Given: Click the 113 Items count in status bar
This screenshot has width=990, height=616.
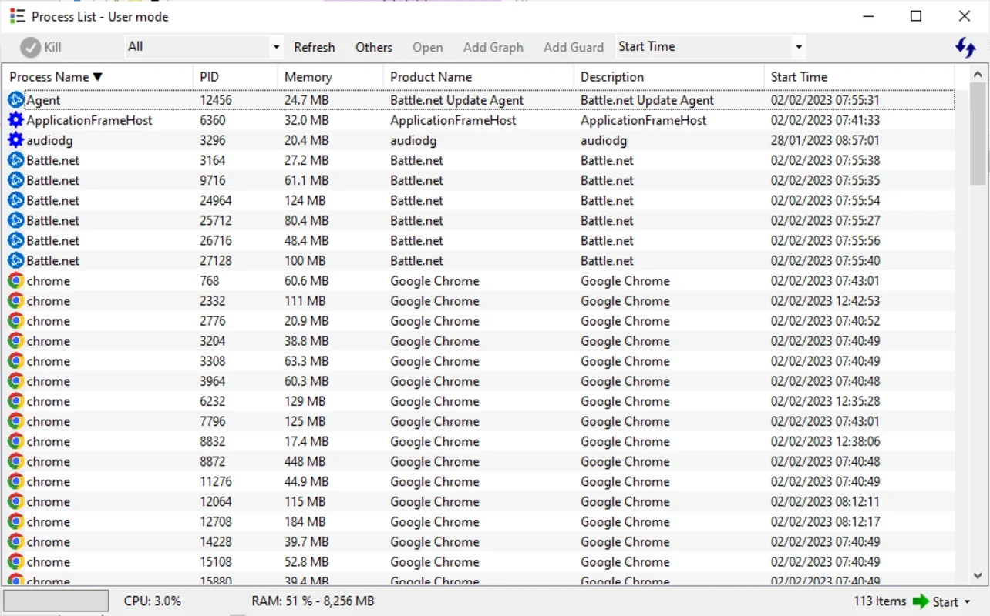Looking at the screenshot, I should point(880,601).
